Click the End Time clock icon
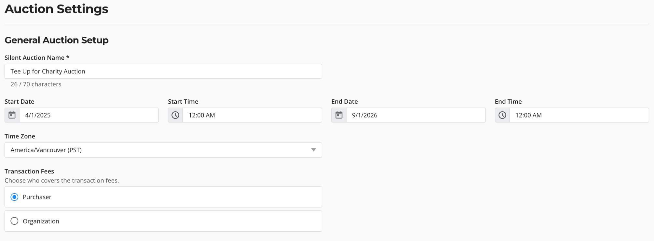 pyautogui.click(x=502, y=115)
